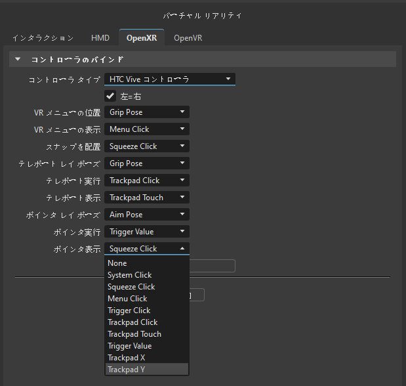Open the テレポート レイ ポーズ dropdown
Screen dimensions: 406x386
[147, 163]
